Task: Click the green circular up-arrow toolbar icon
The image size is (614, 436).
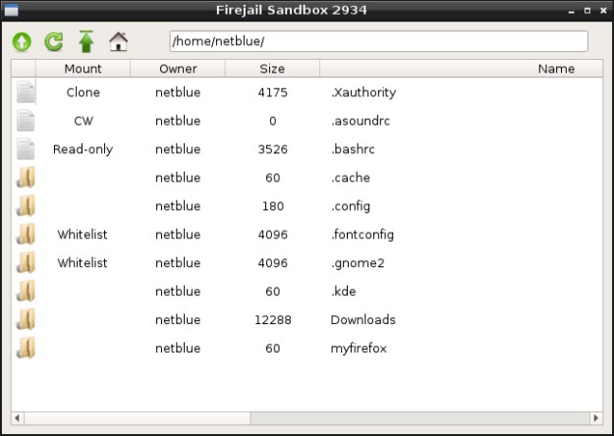Action: 23,41
